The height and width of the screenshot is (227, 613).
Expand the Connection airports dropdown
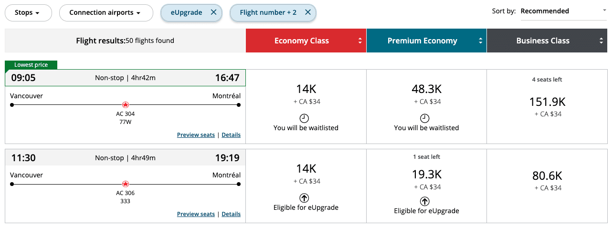click(x=106, y=13)
